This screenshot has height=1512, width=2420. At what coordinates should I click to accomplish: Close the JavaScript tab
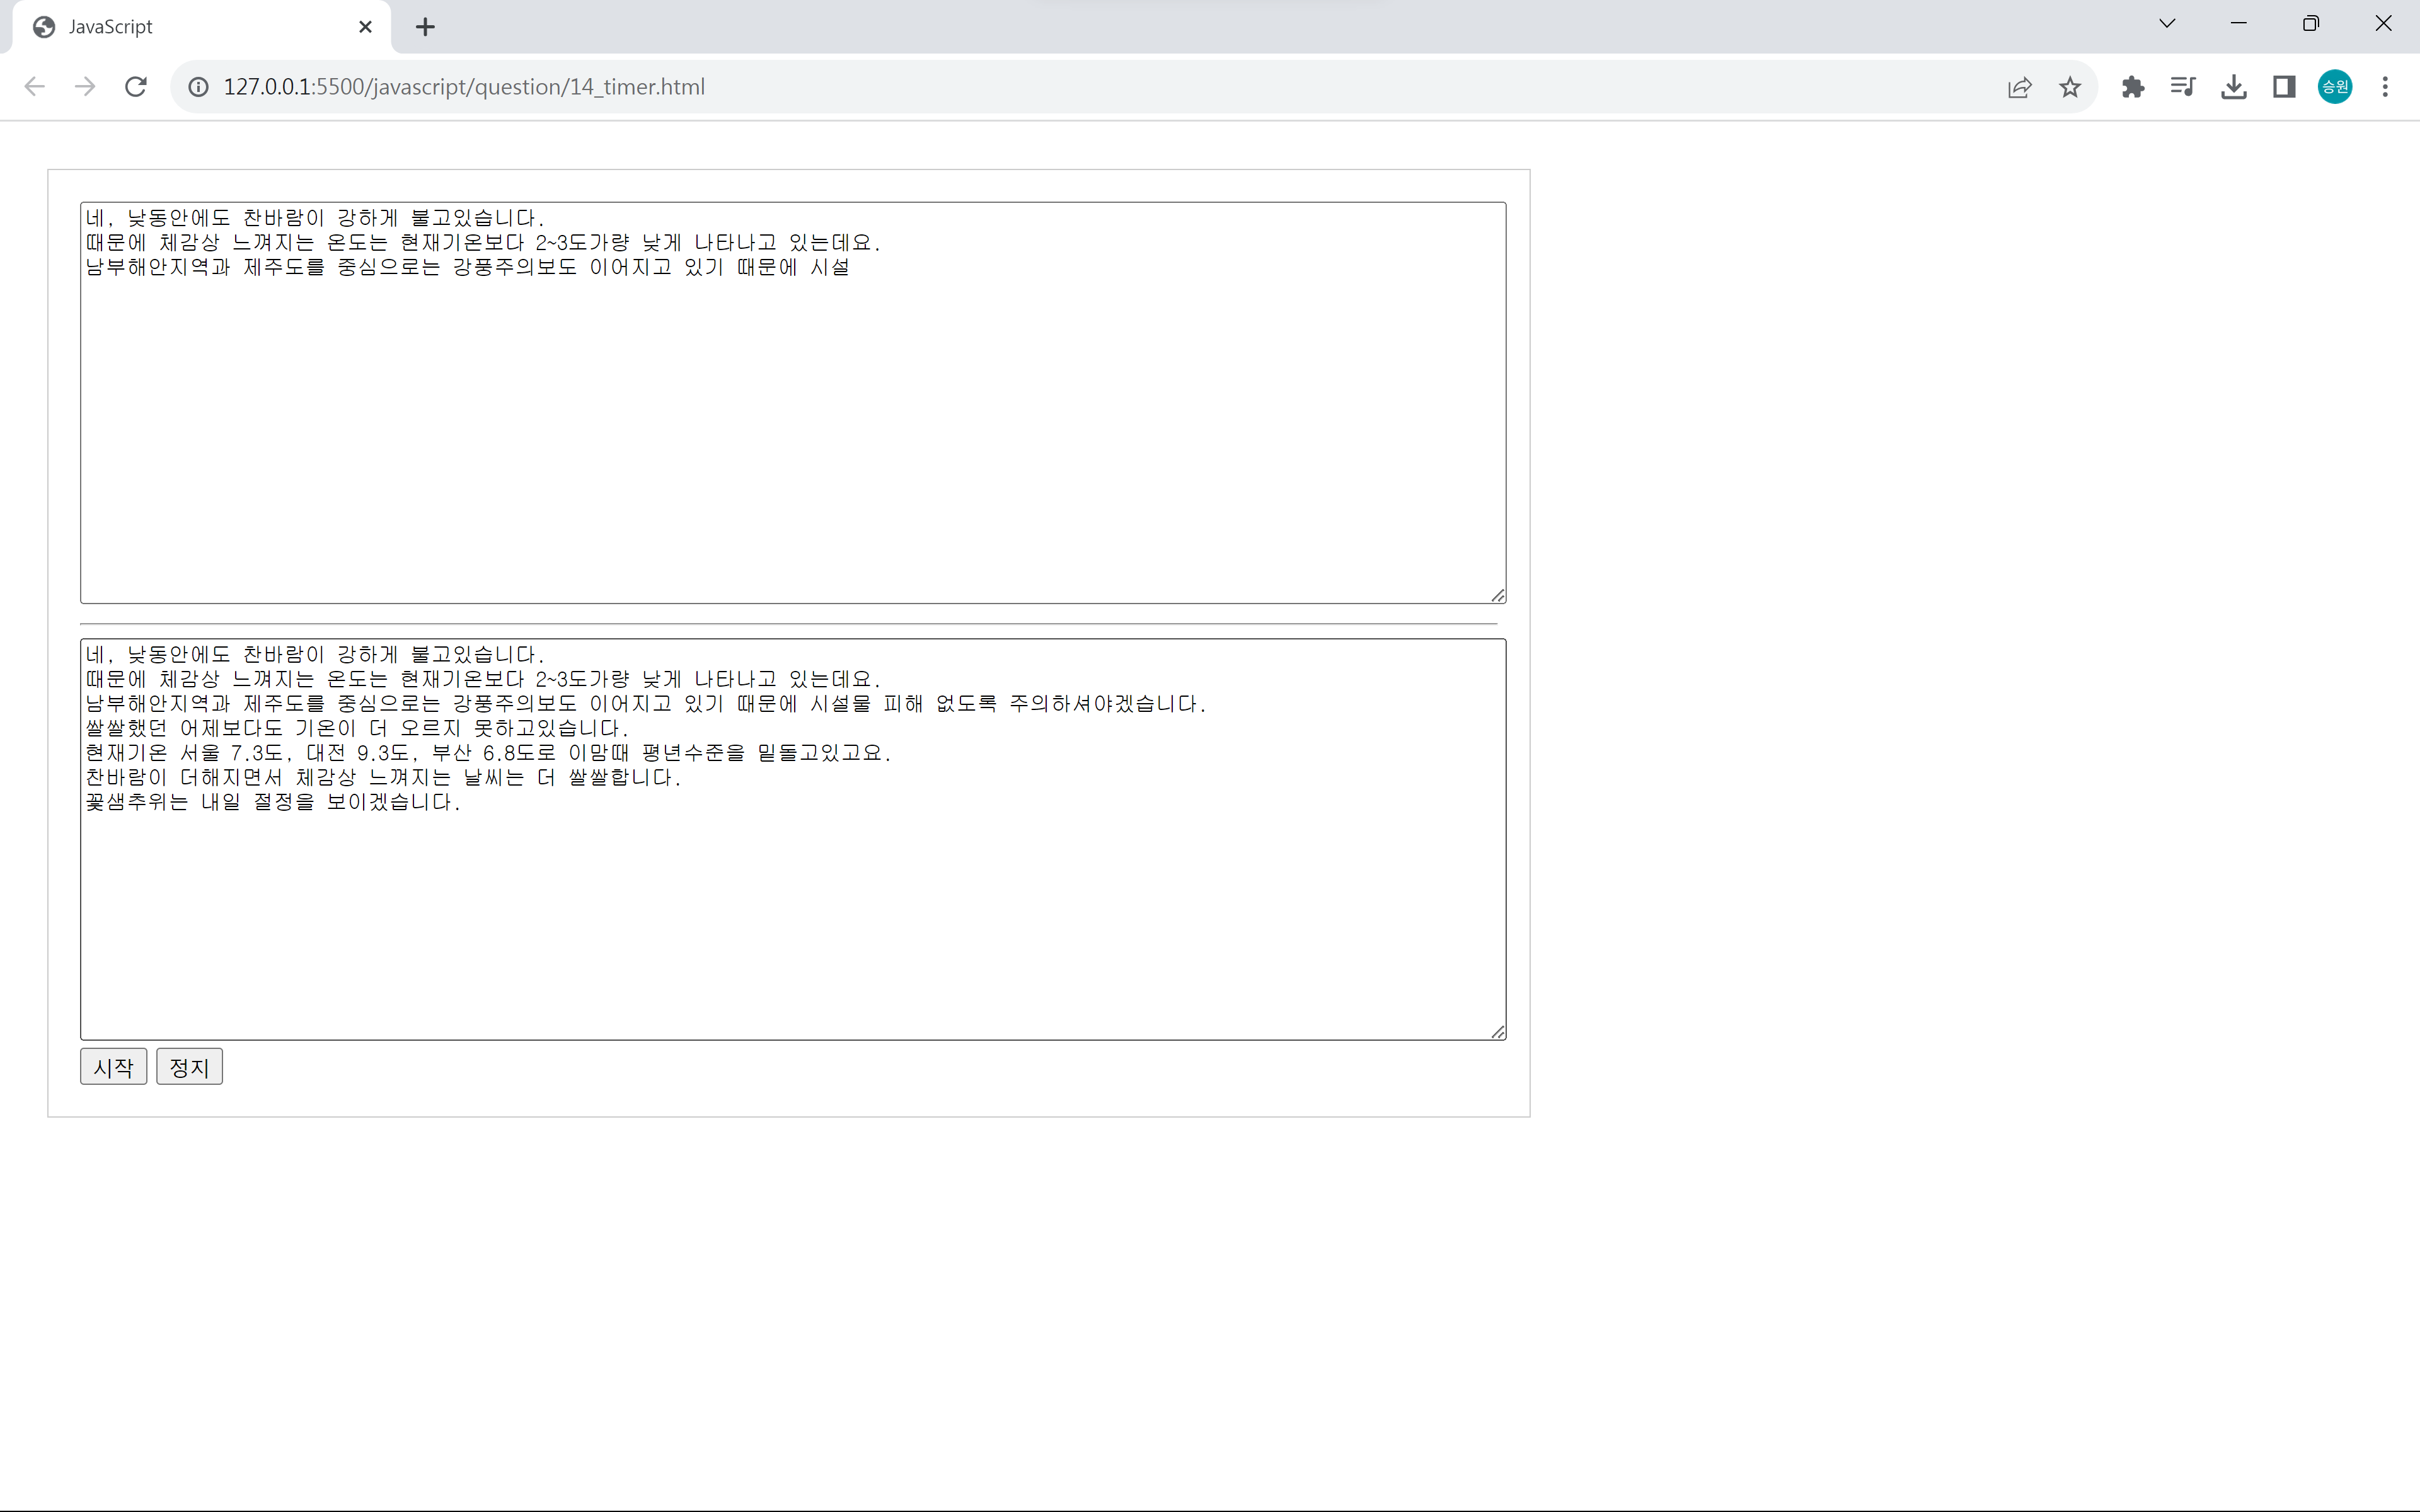coord(365,27)
